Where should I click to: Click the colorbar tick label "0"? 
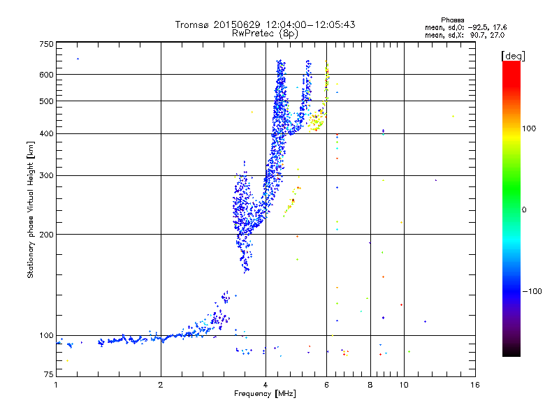tap(524, 210)
